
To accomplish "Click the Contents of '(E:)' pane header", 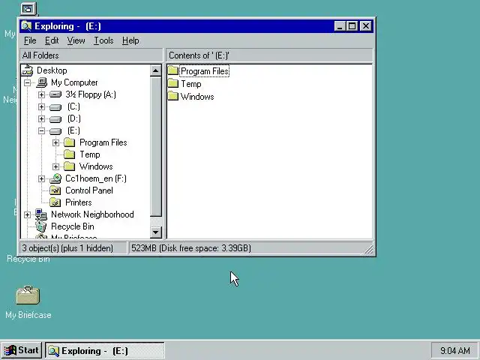I will click(x=270, y=55).
